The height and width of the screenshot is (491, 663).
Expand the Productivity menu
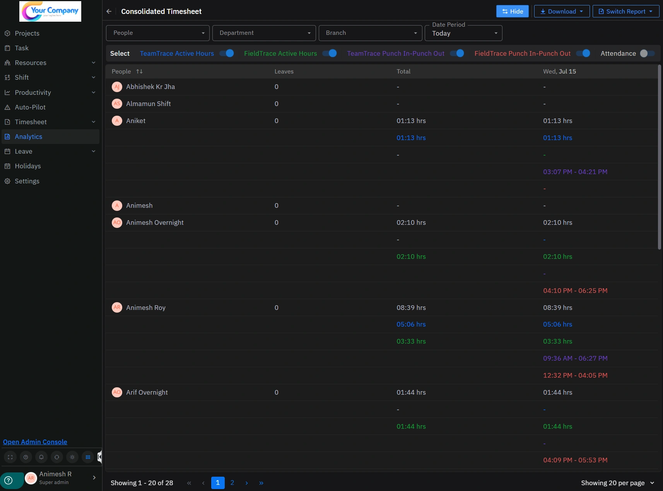pyautogui.click(x=94, y=92)
